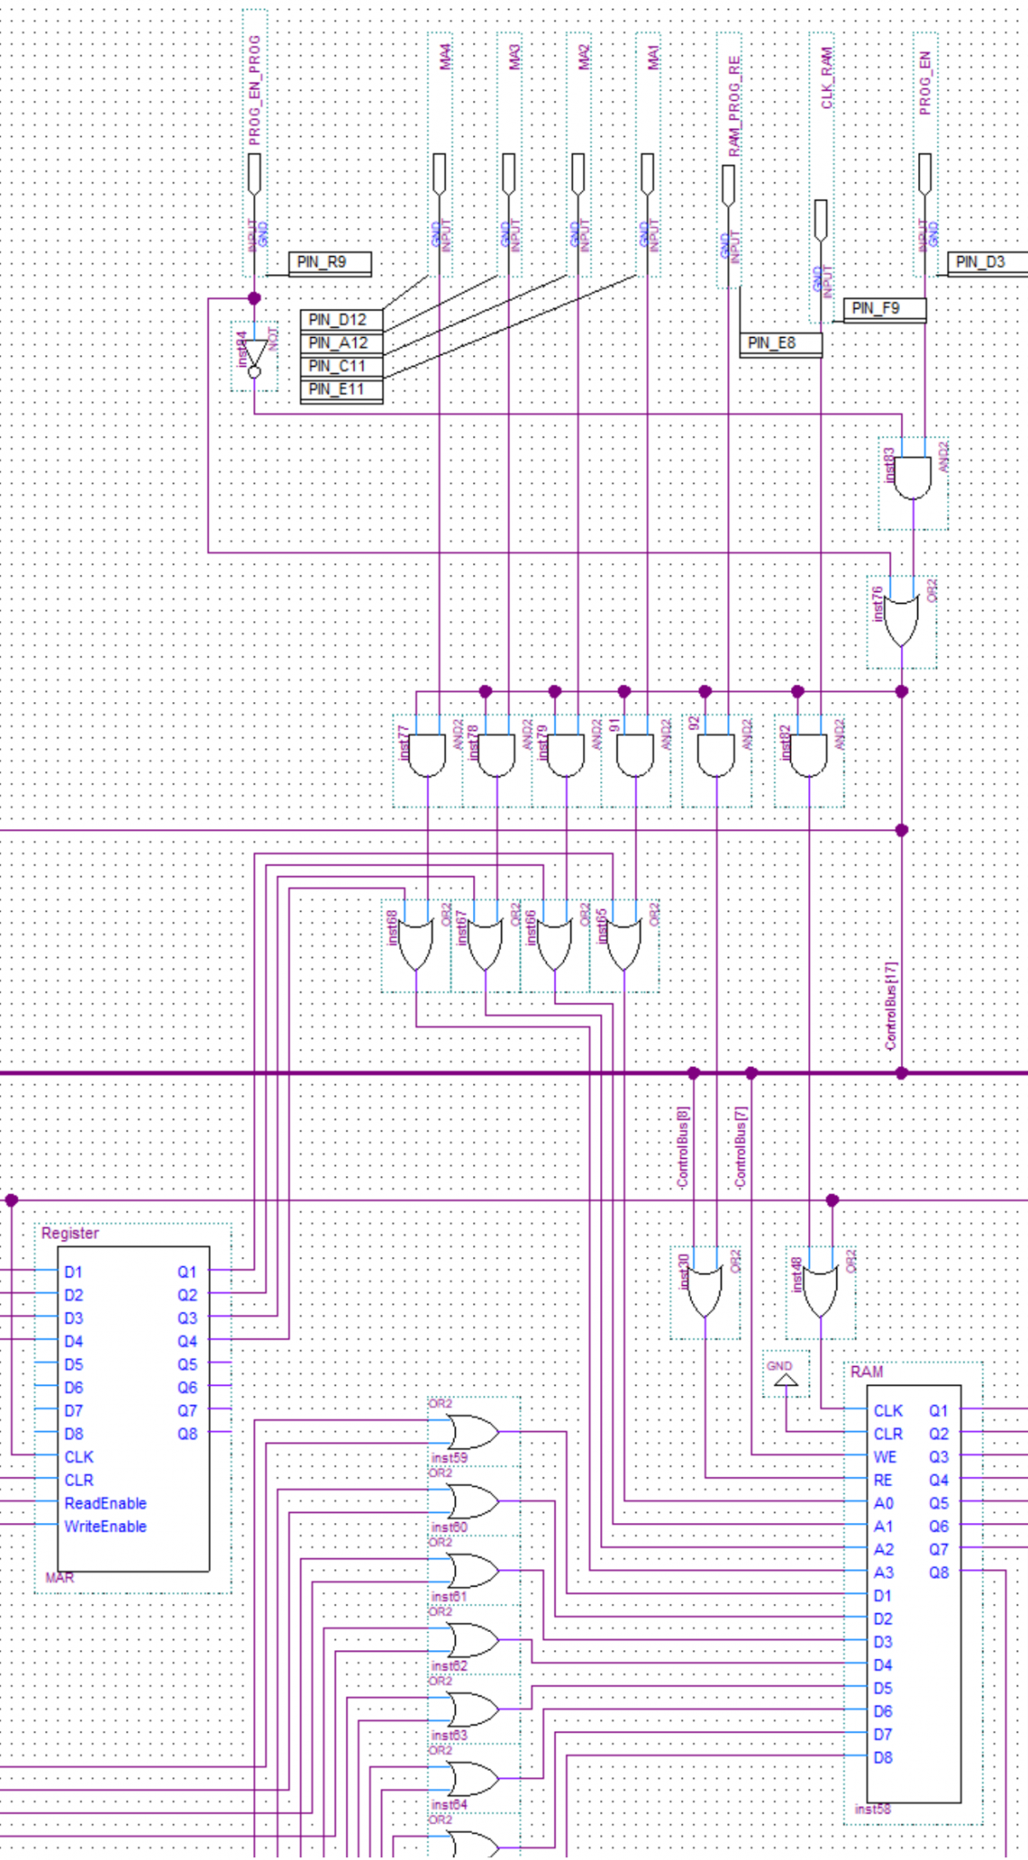1028x1860 pixels.
Task: Click the Q8 output on RAM block
Action: (939, 1572)
